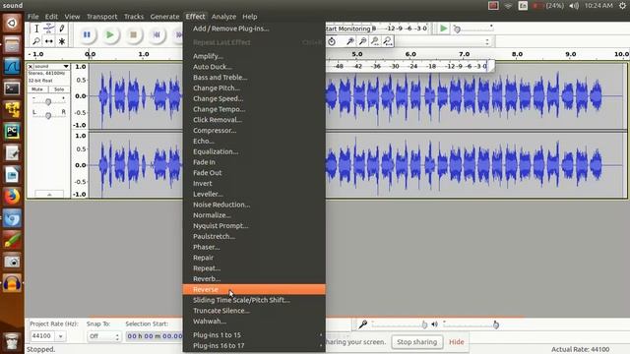Click the Play-at-speed green arrow
Image resolution: width=630 pixels, height=354 pixels.
pos(443,29)
